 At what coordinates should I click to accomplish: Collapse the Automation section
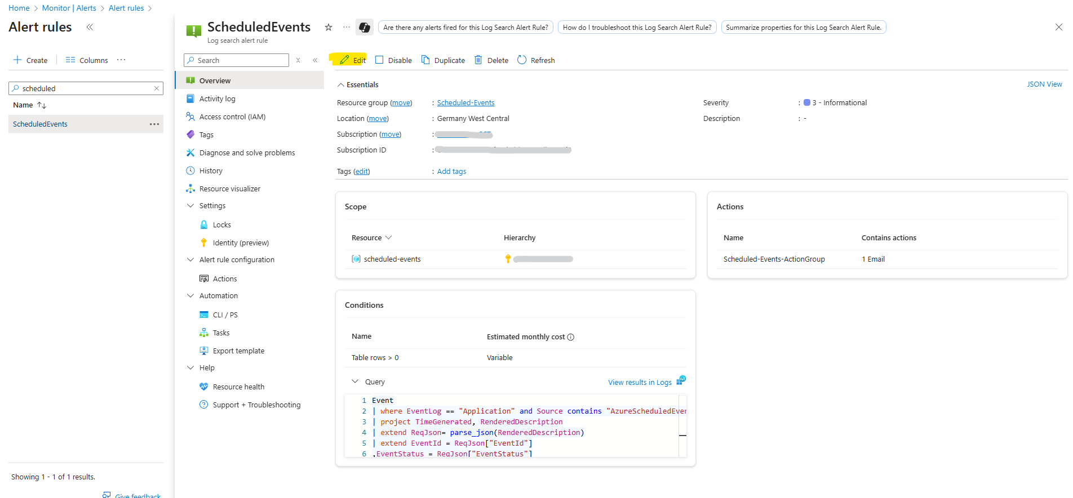click(x=190, y=296)
